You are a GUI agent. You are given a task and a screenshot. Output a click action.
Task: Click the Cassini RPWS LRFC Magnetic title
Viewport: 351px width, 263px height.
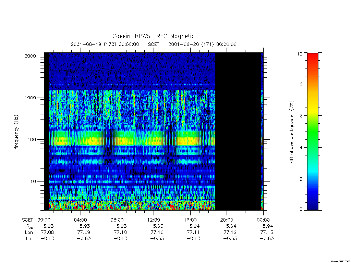[x=153, y=36]
